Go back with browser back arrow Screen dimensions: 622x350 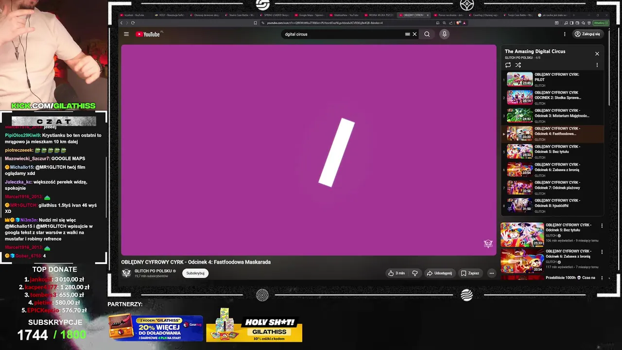121,23
